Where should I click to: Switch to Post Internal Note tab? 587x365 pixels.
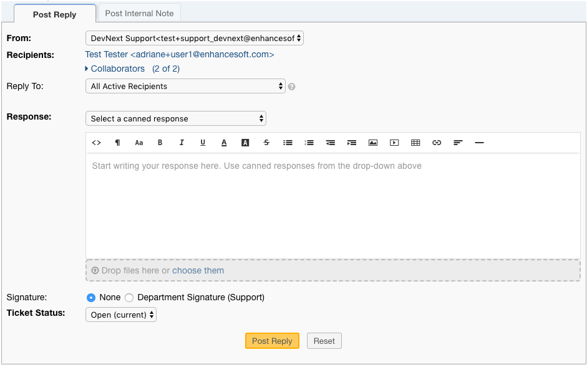(140, 13)
